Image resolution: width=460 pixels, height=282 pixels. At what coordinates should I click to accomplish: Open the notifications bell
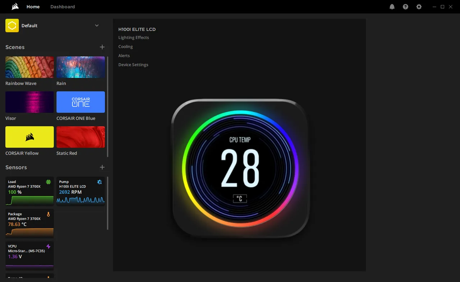point(392,7)
